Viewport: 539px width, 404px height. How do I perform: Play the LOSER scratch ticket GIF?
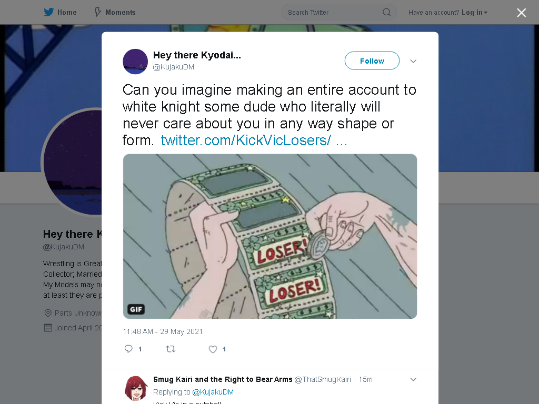[x=270, y=236]
